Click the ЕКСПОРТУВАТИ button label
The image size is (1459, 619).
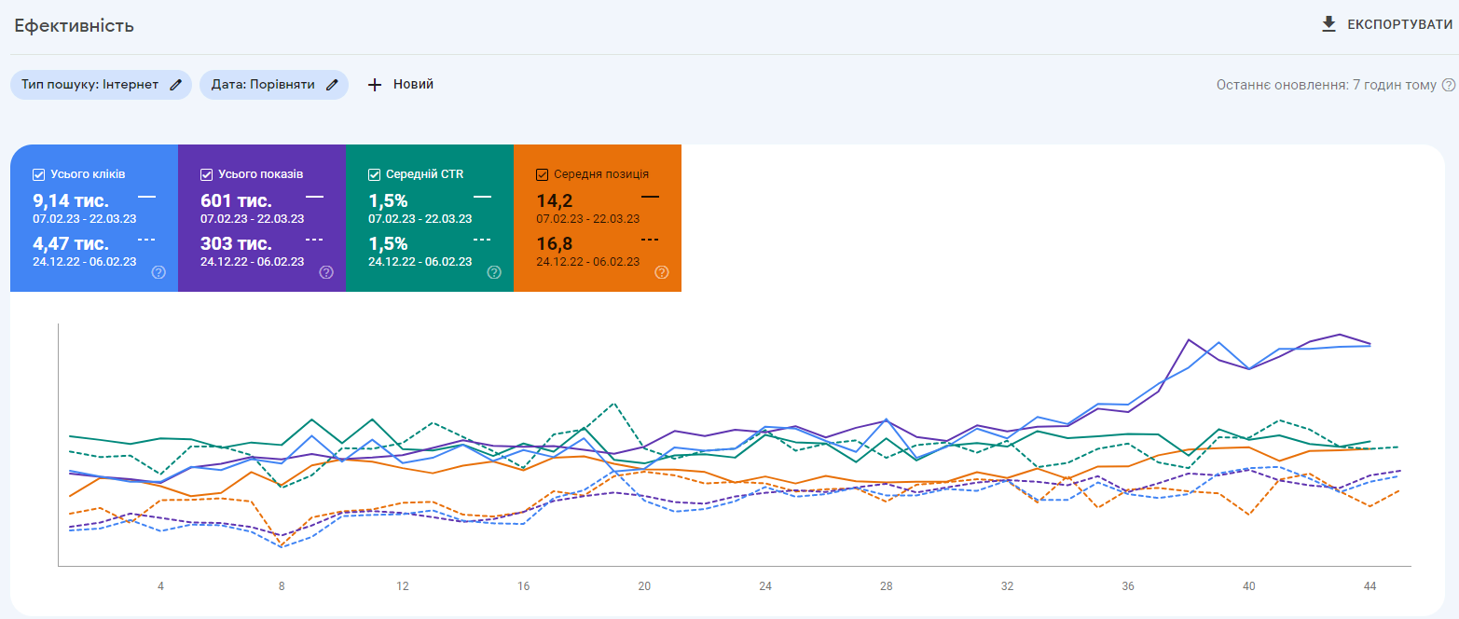tap(1399, 24)
